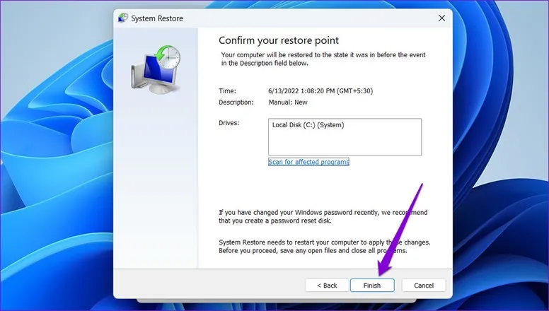
Task: Click the System Restore title bar icon
Action: (x=124, y=18)
